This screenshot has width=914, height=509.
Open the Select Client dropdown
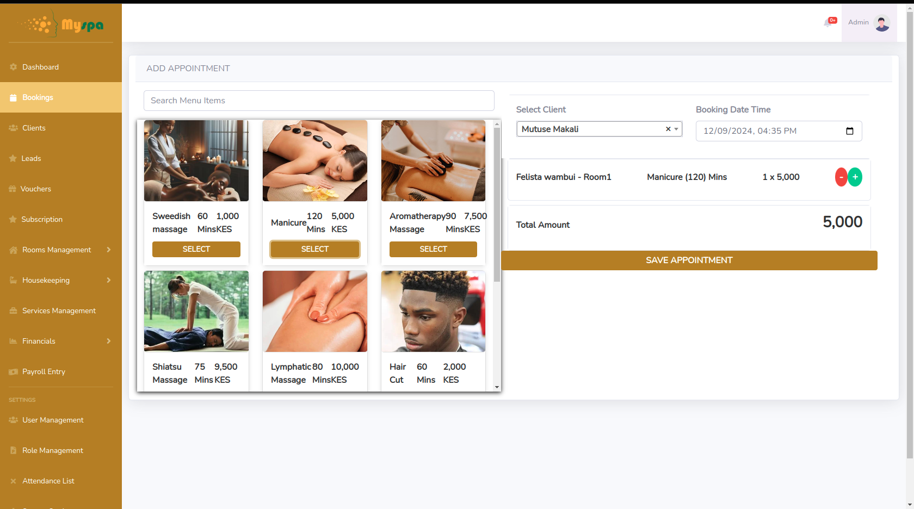[676, 129]
